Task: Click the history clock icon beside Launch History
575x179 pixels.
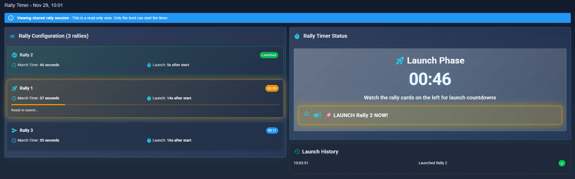Action: click(x=297, y=152)
